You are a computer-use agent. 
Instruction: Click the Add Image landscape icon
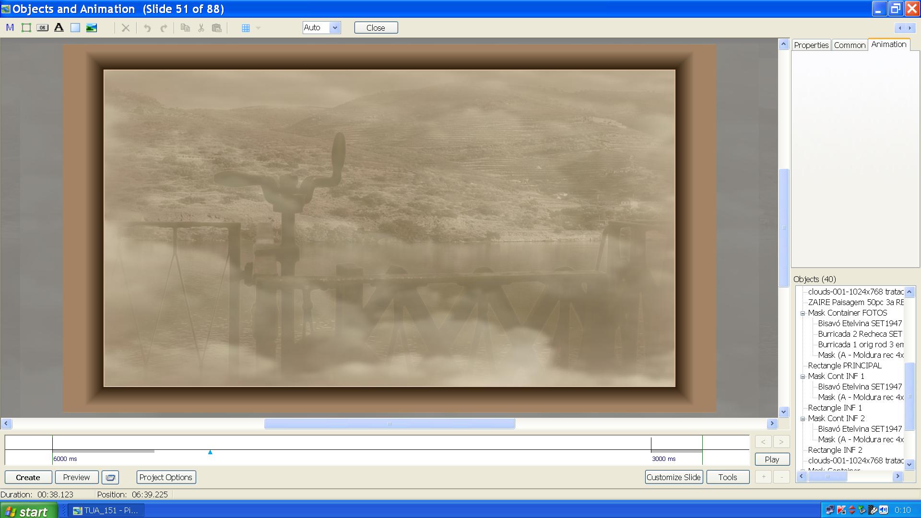pyautogui.click(x=91, y=28)
